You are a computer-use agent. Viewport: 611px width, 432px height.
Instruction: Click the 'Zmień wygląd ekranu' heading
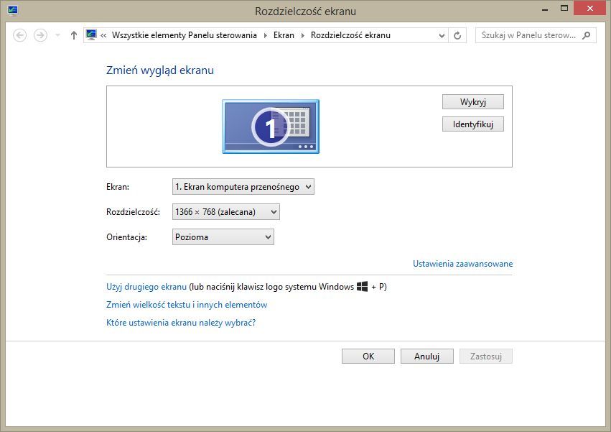coord(160,70)
